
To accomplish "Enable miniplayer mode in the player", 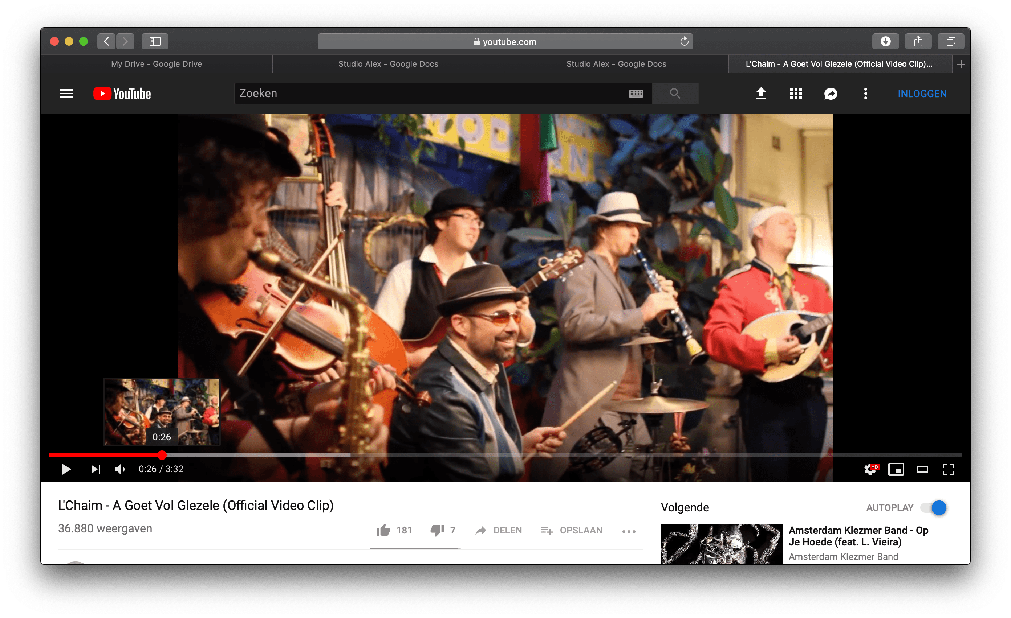I will coord(896,469).
